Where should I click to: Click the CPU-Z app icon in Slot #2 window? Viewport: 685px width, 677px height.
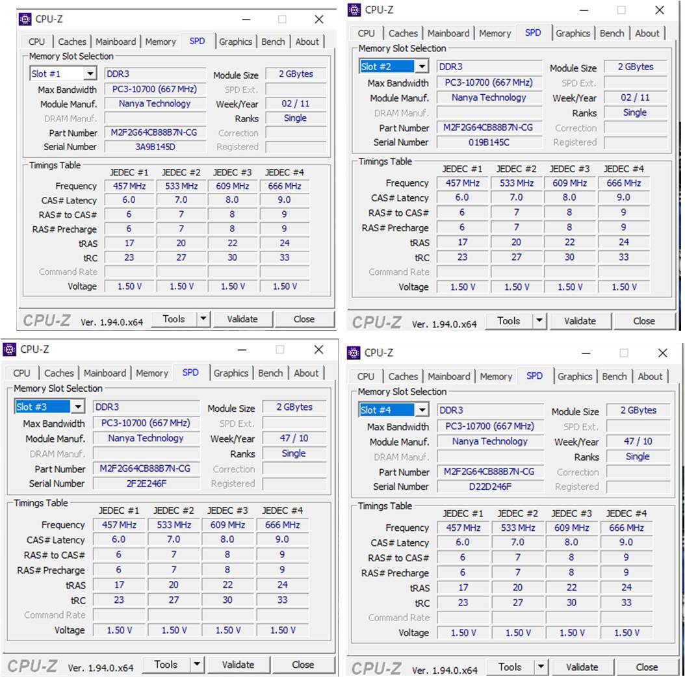(354, 10)
